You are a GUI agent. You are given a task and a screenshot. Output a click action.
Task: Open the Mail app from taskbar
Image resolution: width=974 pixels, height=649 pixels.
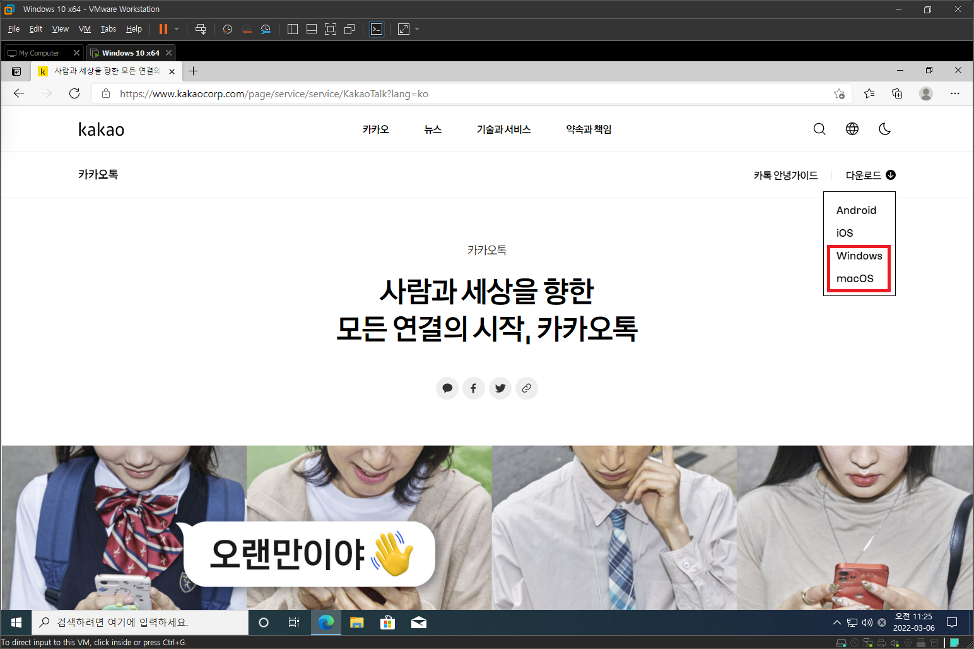pyautogui.click(x=419, y=622)
